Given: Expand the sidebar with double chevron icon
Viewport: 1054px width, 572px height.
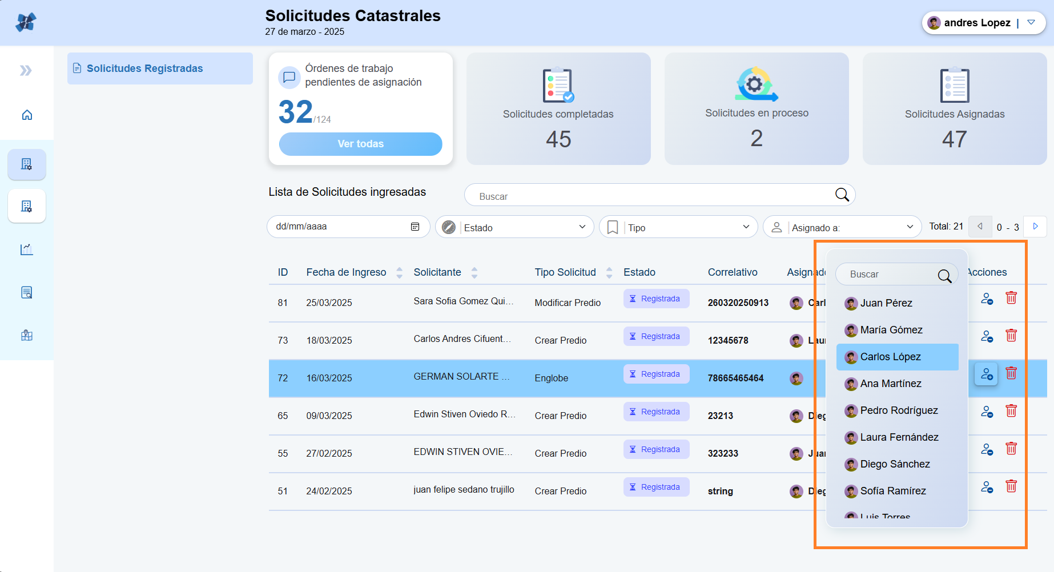Looking at the screenshot, I should [26, 71].
